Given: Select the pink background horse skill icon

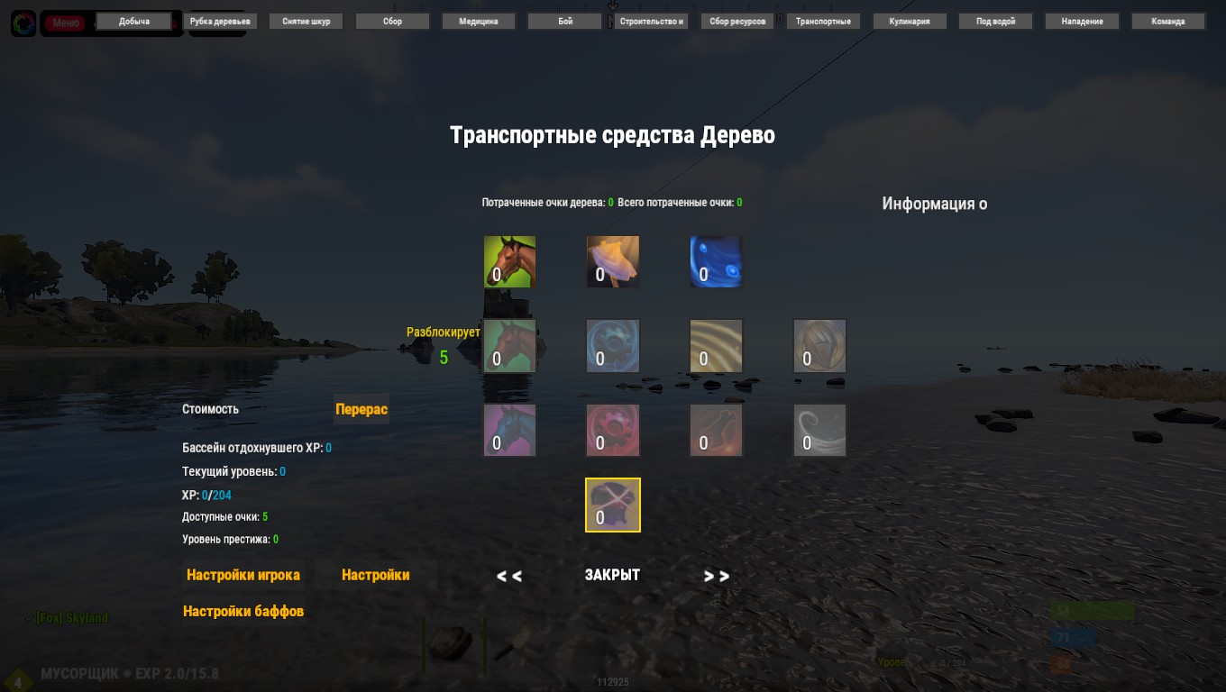Looking at the screenshot, I should tap(509, 431).
